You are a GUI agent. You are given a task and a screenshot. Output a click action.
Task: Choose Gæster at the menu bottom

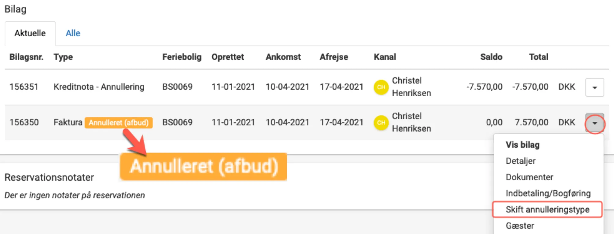(x=520, y=225)
